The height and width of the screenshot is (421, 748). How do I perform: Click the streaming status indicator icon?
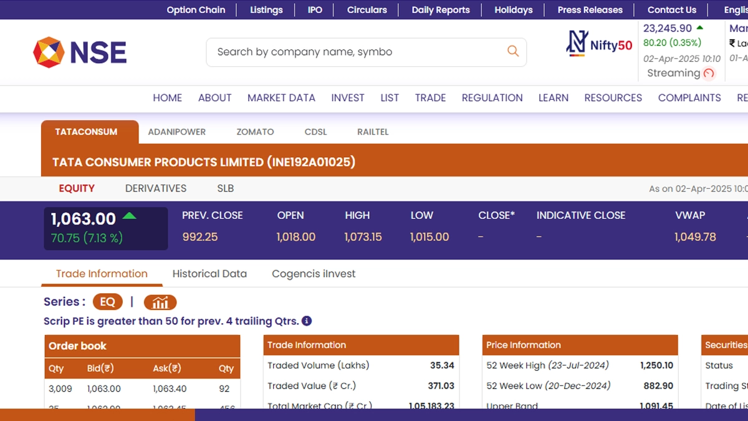709,74
